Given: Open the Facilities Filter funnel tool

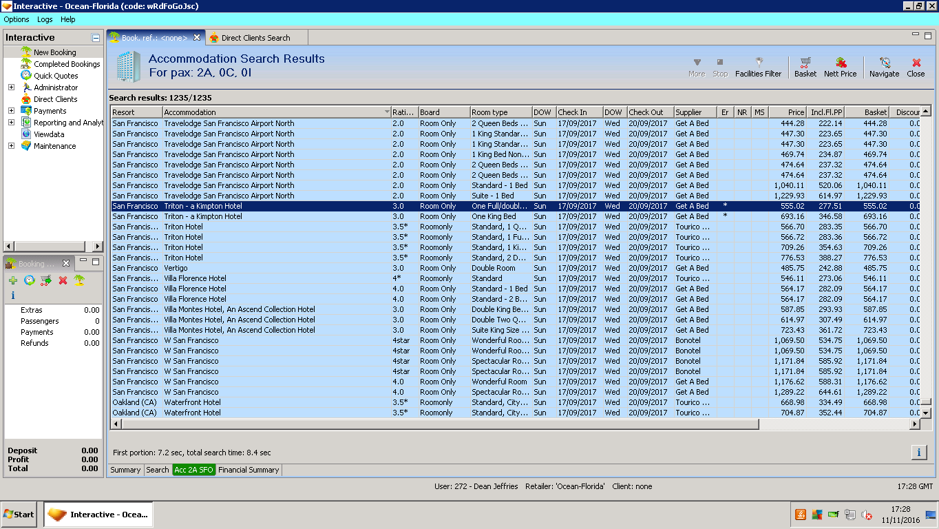Looking at the screenshot, I should pos(758,67).
